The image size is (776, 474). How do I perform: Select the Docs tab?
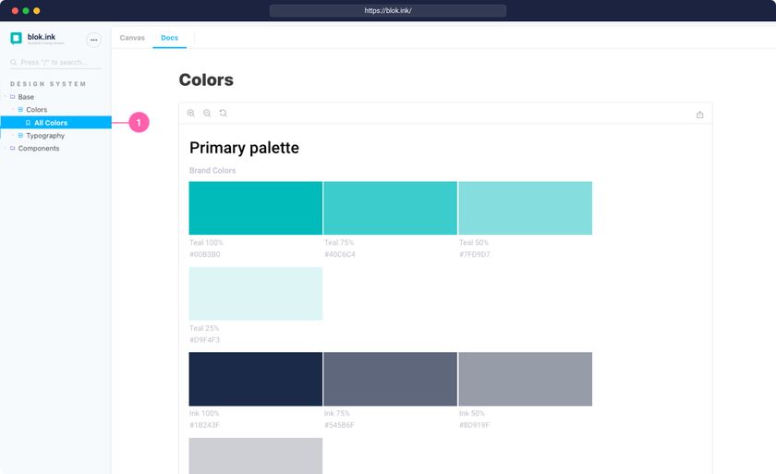coord(169,38)
